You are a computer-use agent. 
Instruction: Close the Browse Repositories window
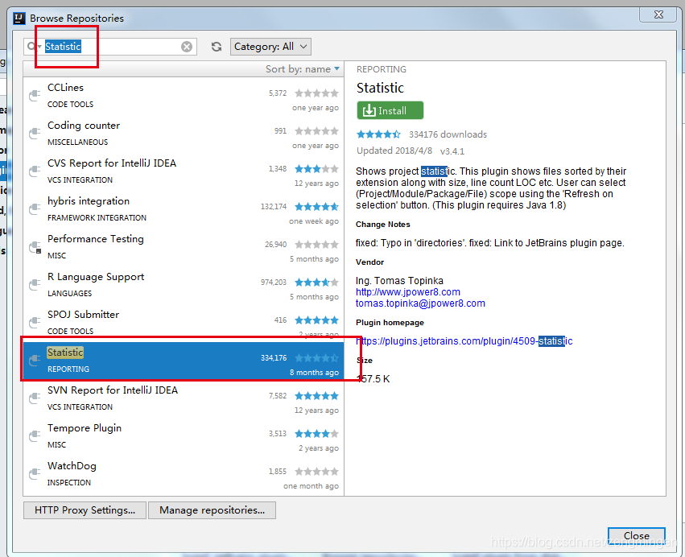pos(658,14)
